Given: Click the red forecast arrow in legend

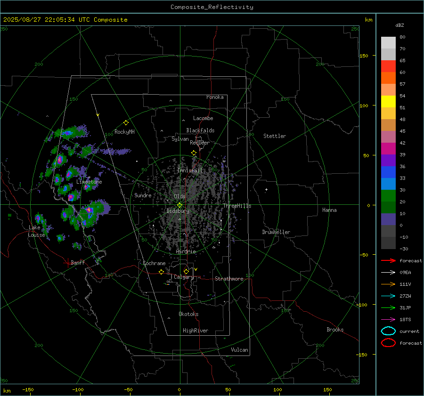Looking at the screenshot, I should pos(388,260).
